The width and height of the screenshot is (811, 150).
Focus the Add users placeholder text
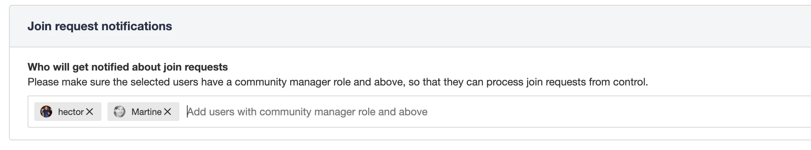(307, 112)
